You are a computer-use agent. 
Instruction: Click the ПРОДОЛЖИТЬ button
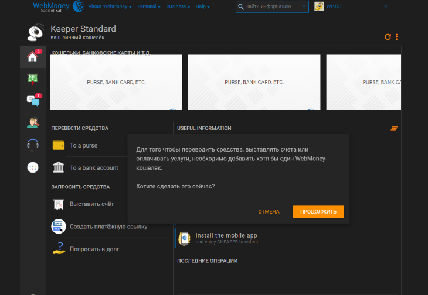coord(318,212)
